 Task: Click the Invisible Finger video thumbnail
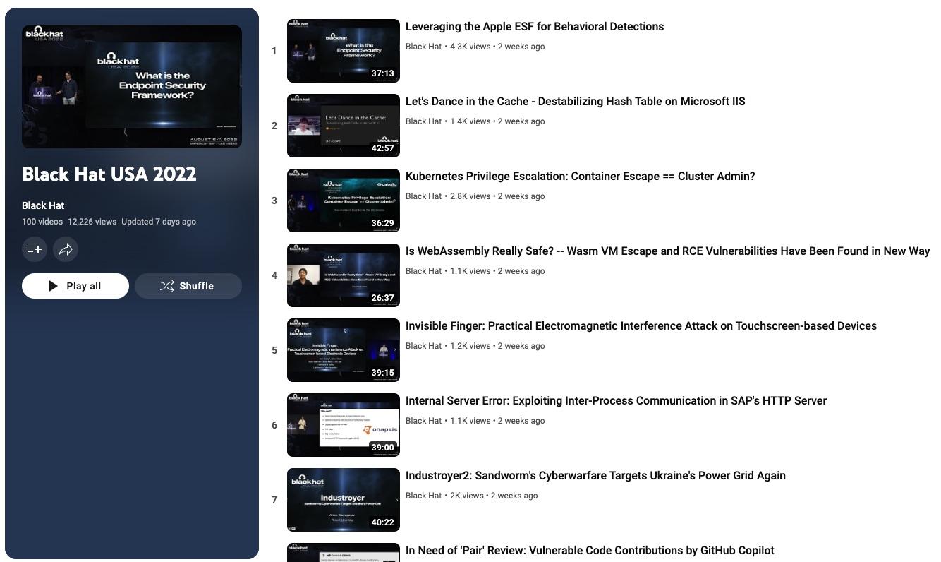tap(343, 350)
